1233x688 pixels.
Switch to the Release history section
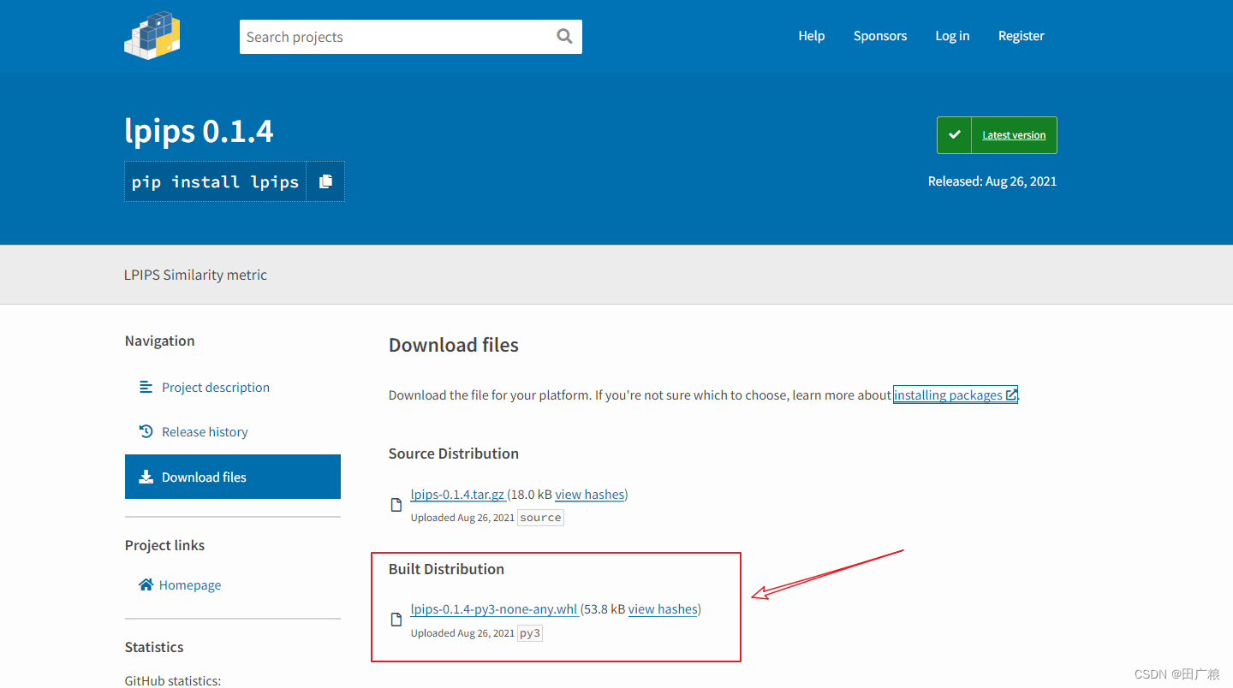pos(205,431)
